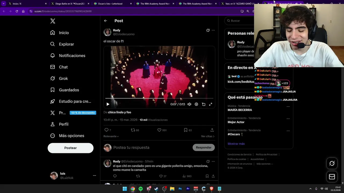Open options for #Oscars trend

[x=288, y=131]
